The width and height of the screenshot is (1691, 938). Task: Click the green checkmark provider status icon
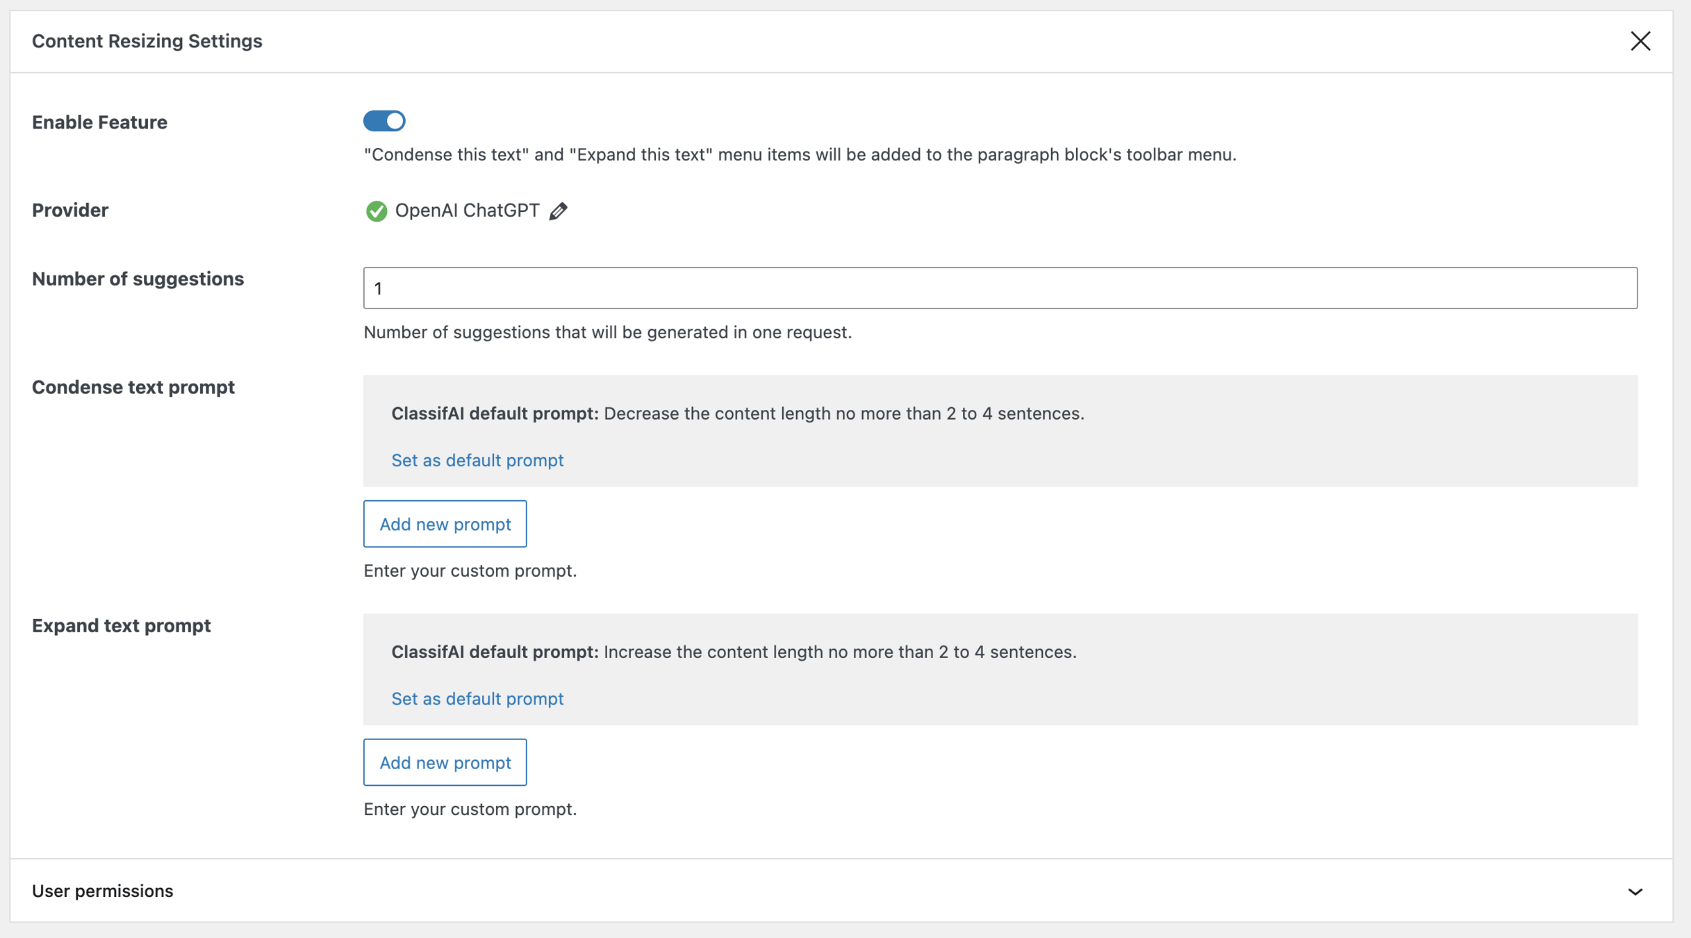(376, 211)
